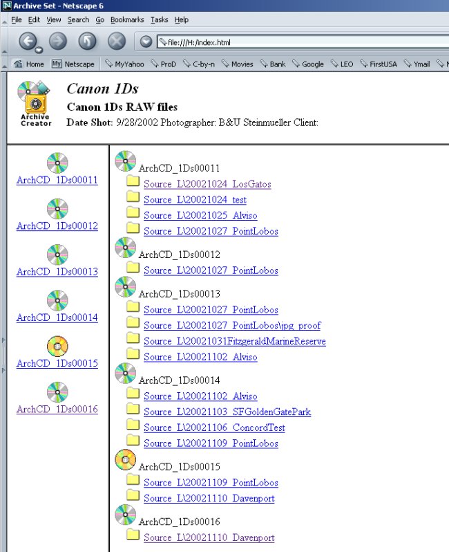Viewport: 449px width, 552px height.
Task: Open the Bank bookmark
Action: coord(273,64)
